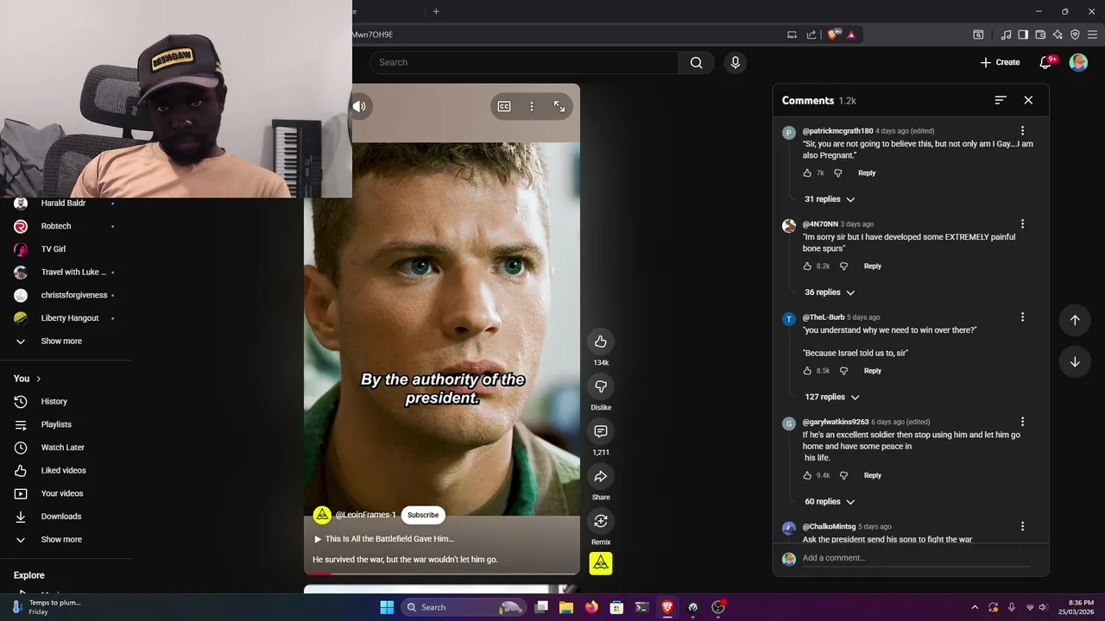The width and height of the screenshot is (1105, 621).
Task: Open the Create button
Action: (1001, 62)
